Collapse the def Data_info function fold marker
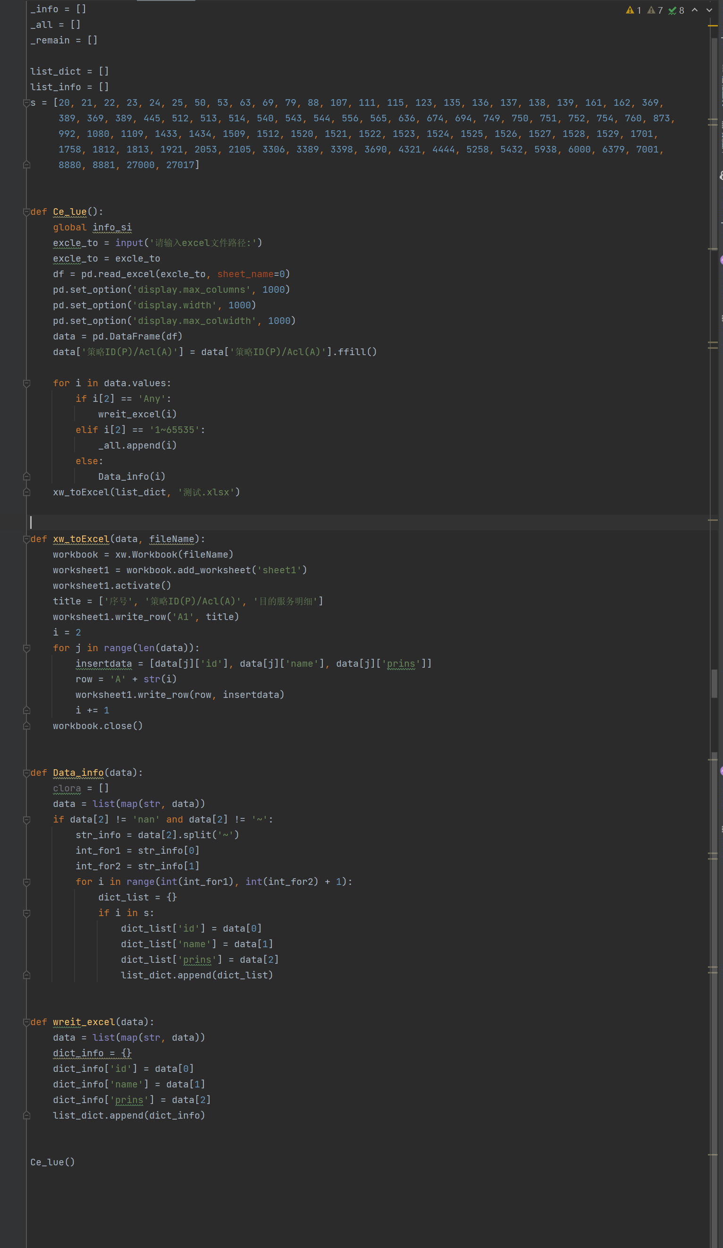The height and width of the screenshot is (1248, 723). (x=27, y=773)
